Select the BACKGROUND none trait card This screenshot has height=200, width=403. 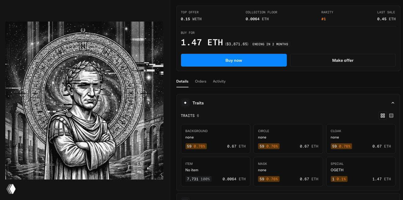click(x=215, y=139)
